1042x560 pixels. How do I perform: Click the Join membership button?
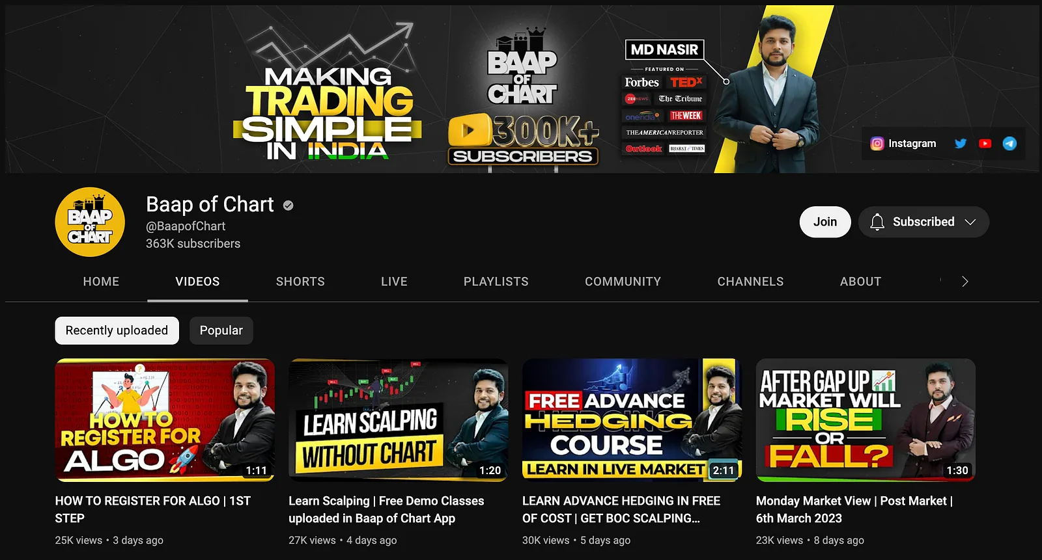coord(825,222)
